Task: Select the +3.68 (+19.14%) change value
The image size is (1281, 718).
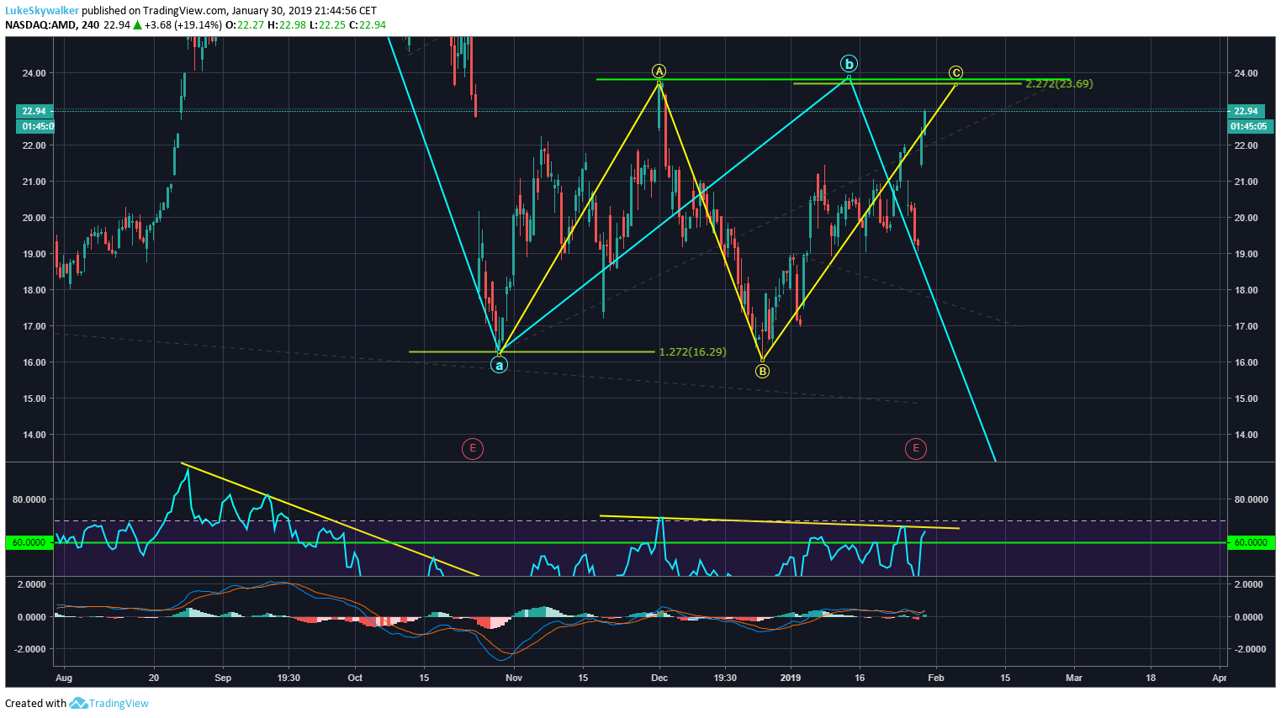Action: [183, 25]
